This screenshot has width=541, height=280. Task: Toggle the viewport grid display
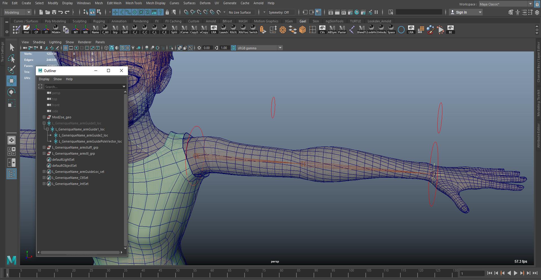point(65,48)
